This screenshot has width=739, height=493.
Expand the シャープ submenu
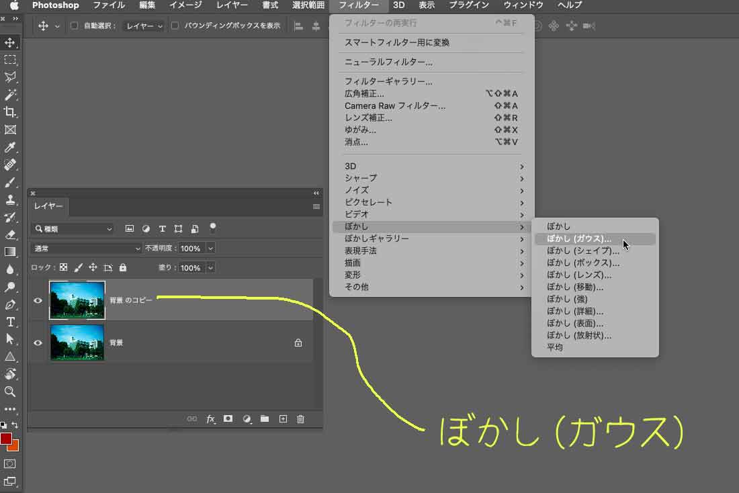point(432,178)
